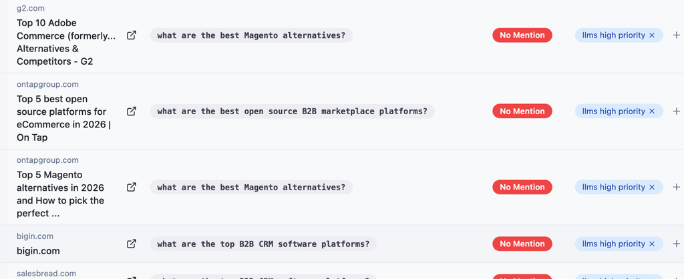Add a tag to the bigin.com row
The width and height of the screenshot is (684, 279).
pyautogui.click(x=676, y=244)
